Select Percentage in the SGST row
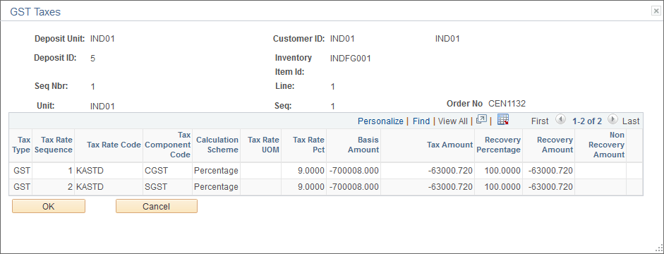664x254 pixels. pyautogui.click(x=216, y=187)
